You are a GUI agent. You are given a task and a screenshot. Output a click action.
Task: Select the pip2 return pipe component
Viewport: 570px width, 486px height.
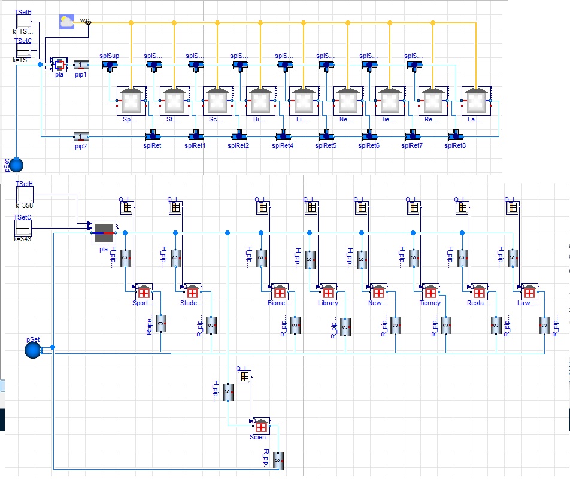[x=81, y=136]
